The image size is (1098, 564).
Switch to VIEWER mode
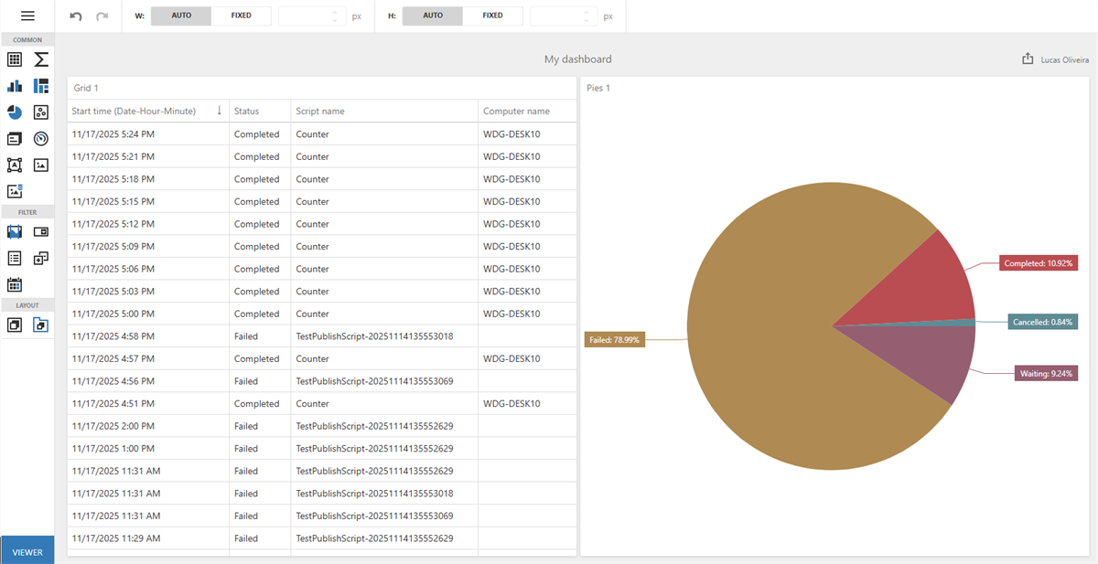(27, 551)
